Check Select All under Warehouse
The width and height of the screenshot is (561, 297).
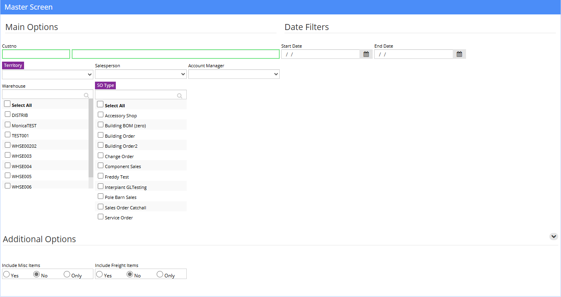pos(7,104)
